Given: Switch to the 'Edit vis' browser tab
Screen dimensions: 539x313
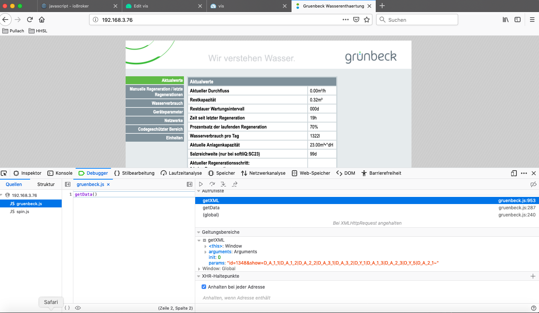Looking at the screenshot, I should pyautogui.click(x=165, y=6).
